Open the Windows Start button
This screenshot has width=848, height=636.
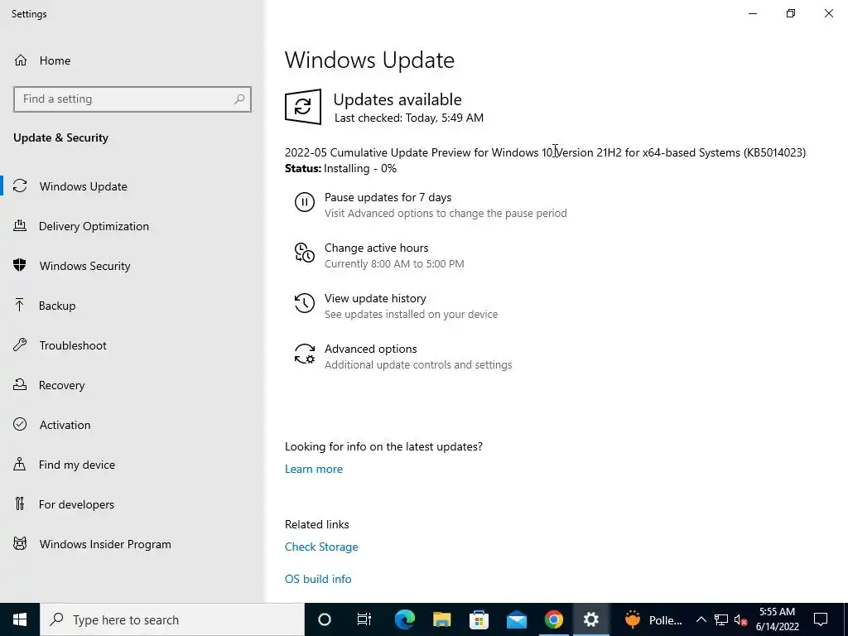click(x=20, y=619)
